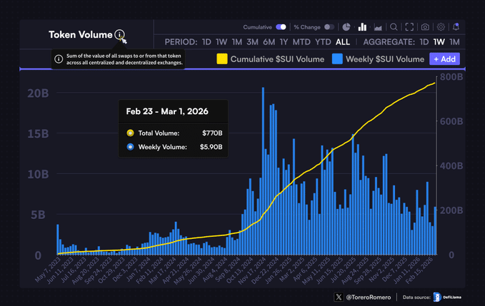Click the magnifier search icon
The height and width of the screenshot is (306, 485).
click(394, 27)
